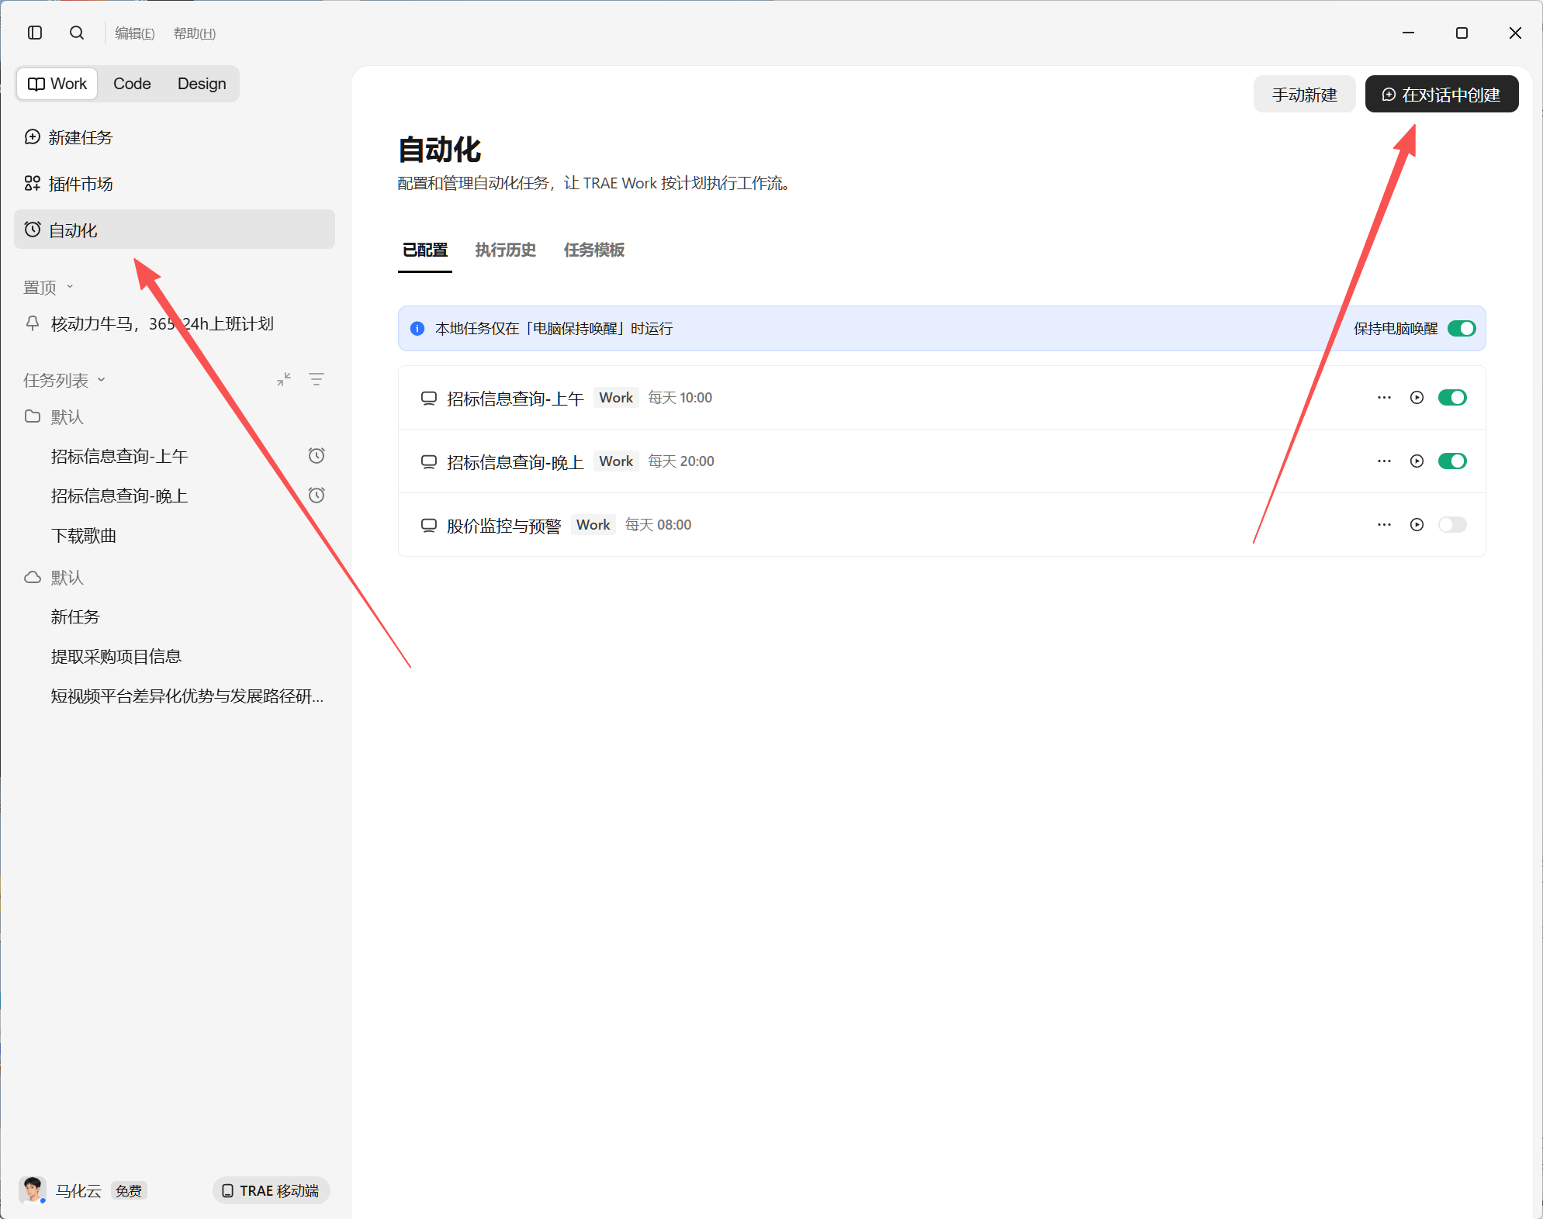Click the 手动新建 button

[x=1305, y=95]
